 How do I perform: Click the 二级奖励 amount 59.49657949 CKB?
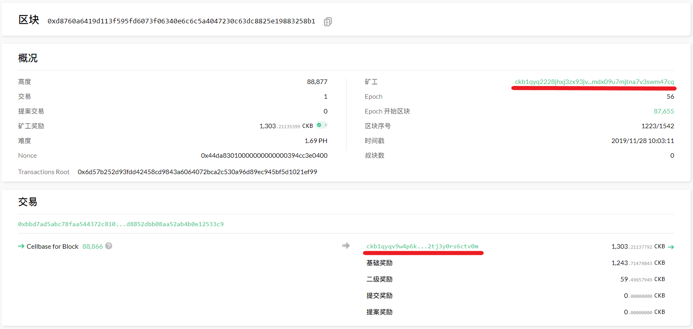tap(642, 279)
